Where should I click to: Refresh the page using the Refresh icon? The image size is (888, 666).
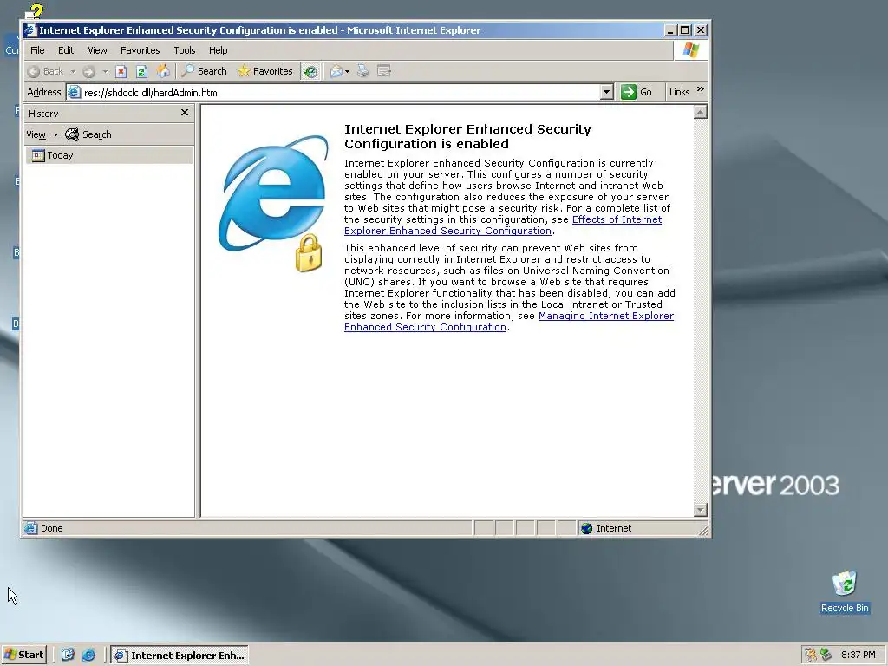tap(141, 71)
